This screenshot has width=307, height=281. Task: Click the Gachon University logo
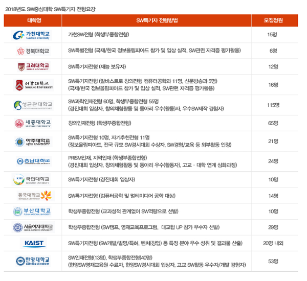click(31, 35)
